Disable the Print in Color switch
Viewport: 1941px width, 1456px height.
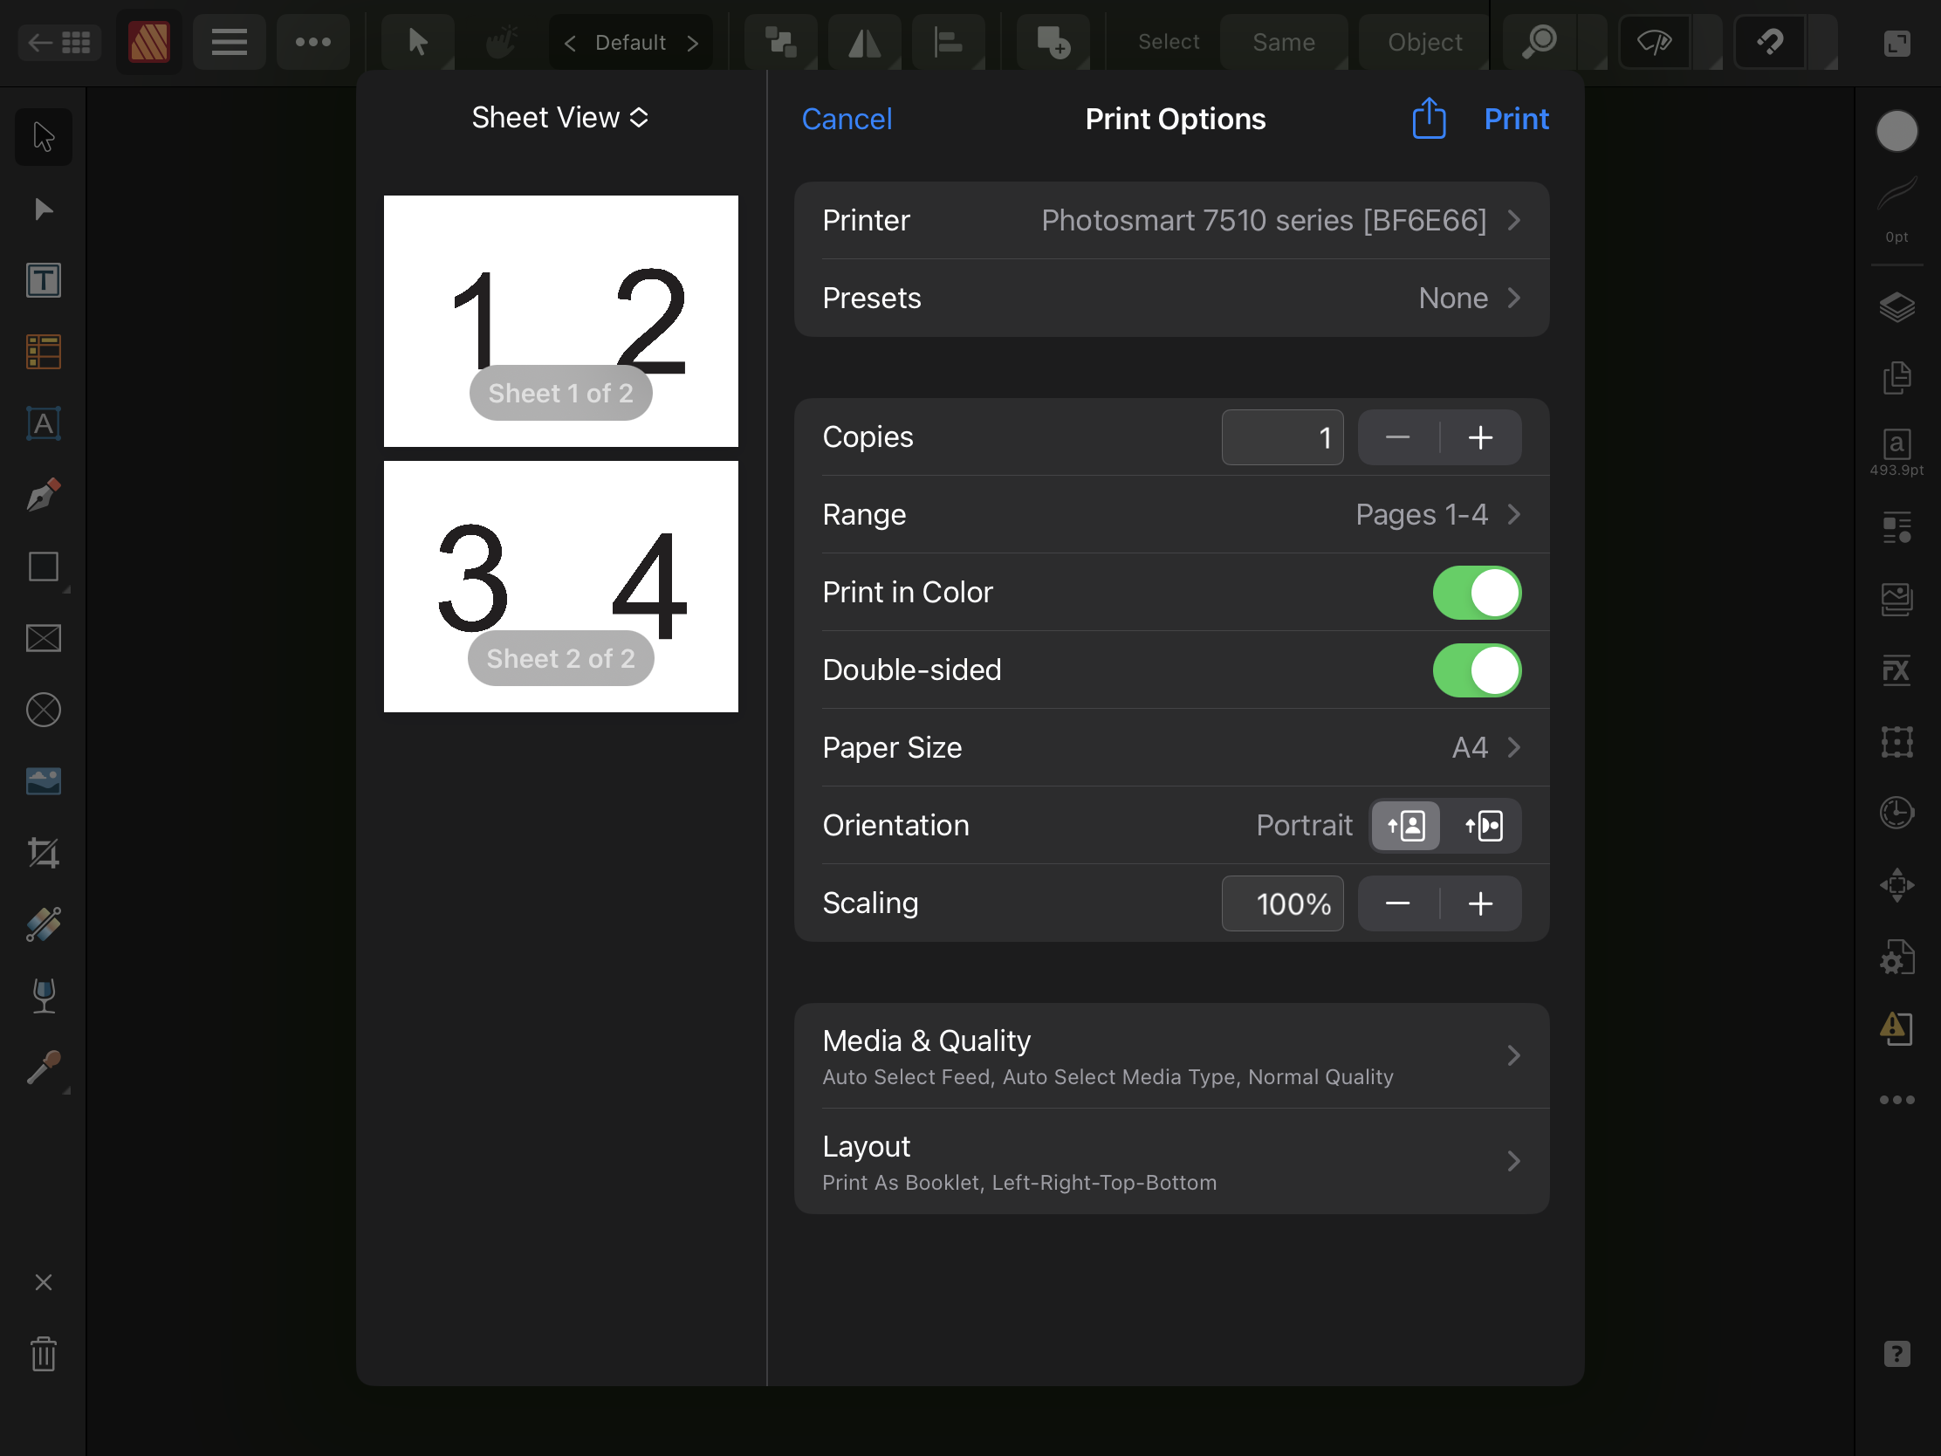click(1476, 593)
